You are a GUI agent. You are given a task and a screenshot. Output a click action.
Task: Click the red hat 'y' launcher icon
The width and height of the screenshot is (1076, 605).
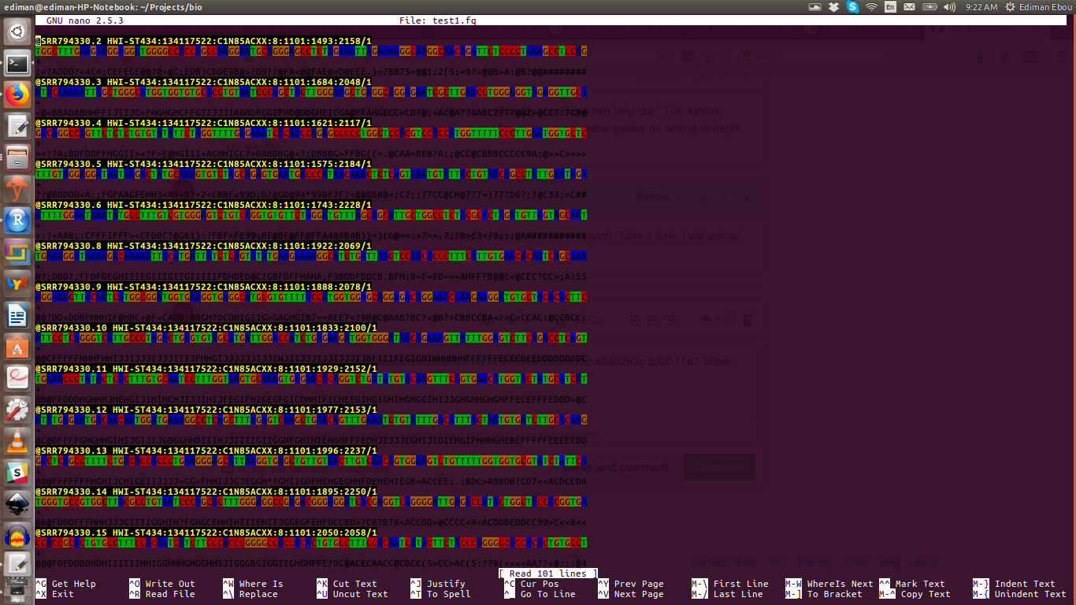point(17,189)
